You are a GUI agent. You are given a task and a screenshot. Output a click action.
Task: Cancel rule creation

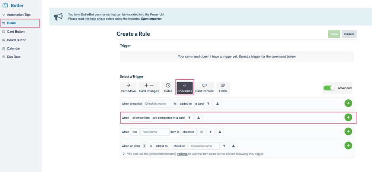coord(349,34)
